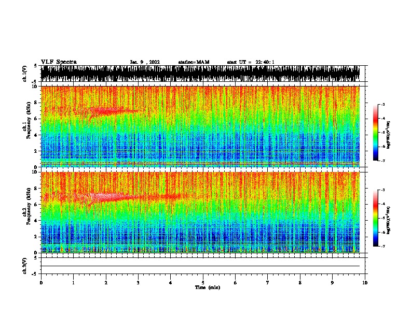Click the flat ch.3 voltage trace line

coord(200,266)
